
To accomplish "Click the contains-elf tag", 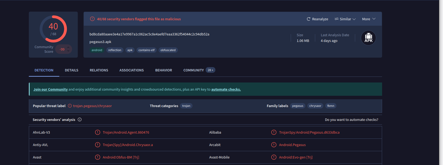I will tap(146, 50).
